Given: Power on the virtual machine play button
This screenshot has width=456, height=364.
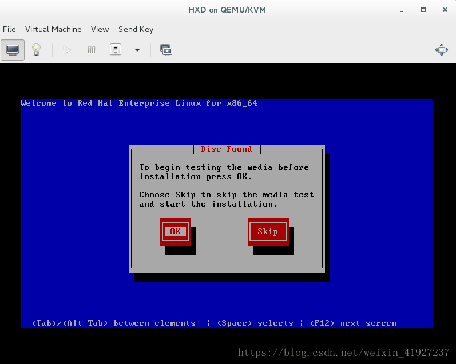Looking at the screenshot, I should click(67, 50).
